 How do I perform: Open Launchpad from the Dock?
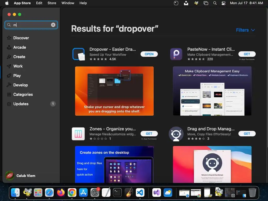pyautogui.click(x=38, y=192)
